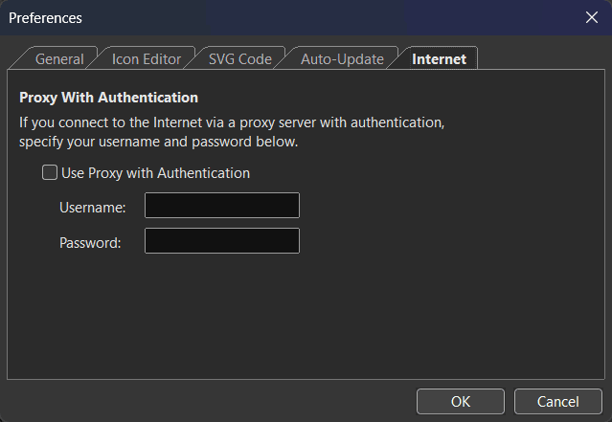
Task: Click the 'Proxy With Authentication' bold heading
Action: tap(108, 98)
